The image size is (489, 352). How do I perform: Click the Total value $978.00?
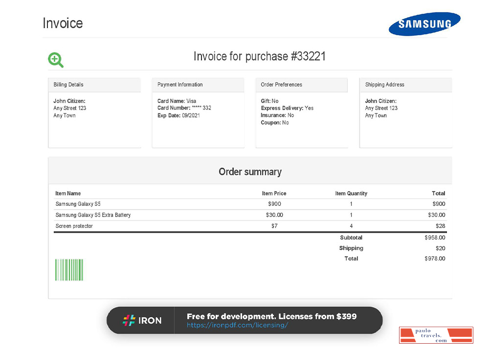(435, 259)
